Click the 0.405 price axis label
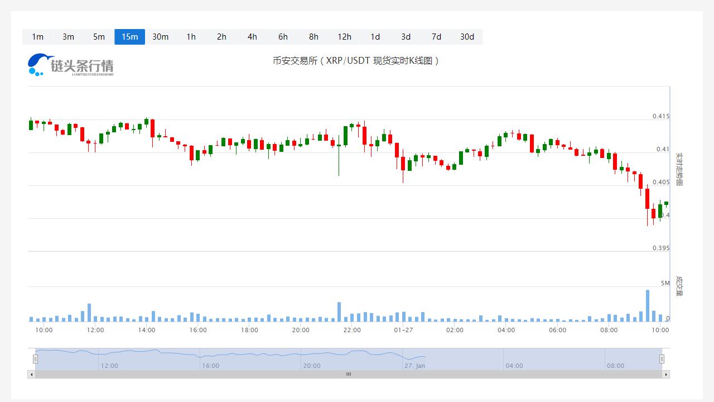 point(661,182)
